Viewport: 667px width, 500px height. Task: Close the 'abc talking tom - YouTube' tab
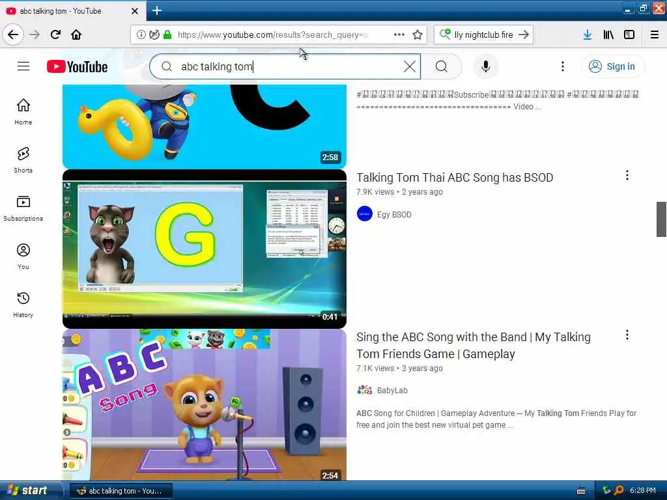[135, 11]
